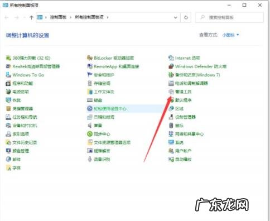Open 鼠标 mouse link

179,126
